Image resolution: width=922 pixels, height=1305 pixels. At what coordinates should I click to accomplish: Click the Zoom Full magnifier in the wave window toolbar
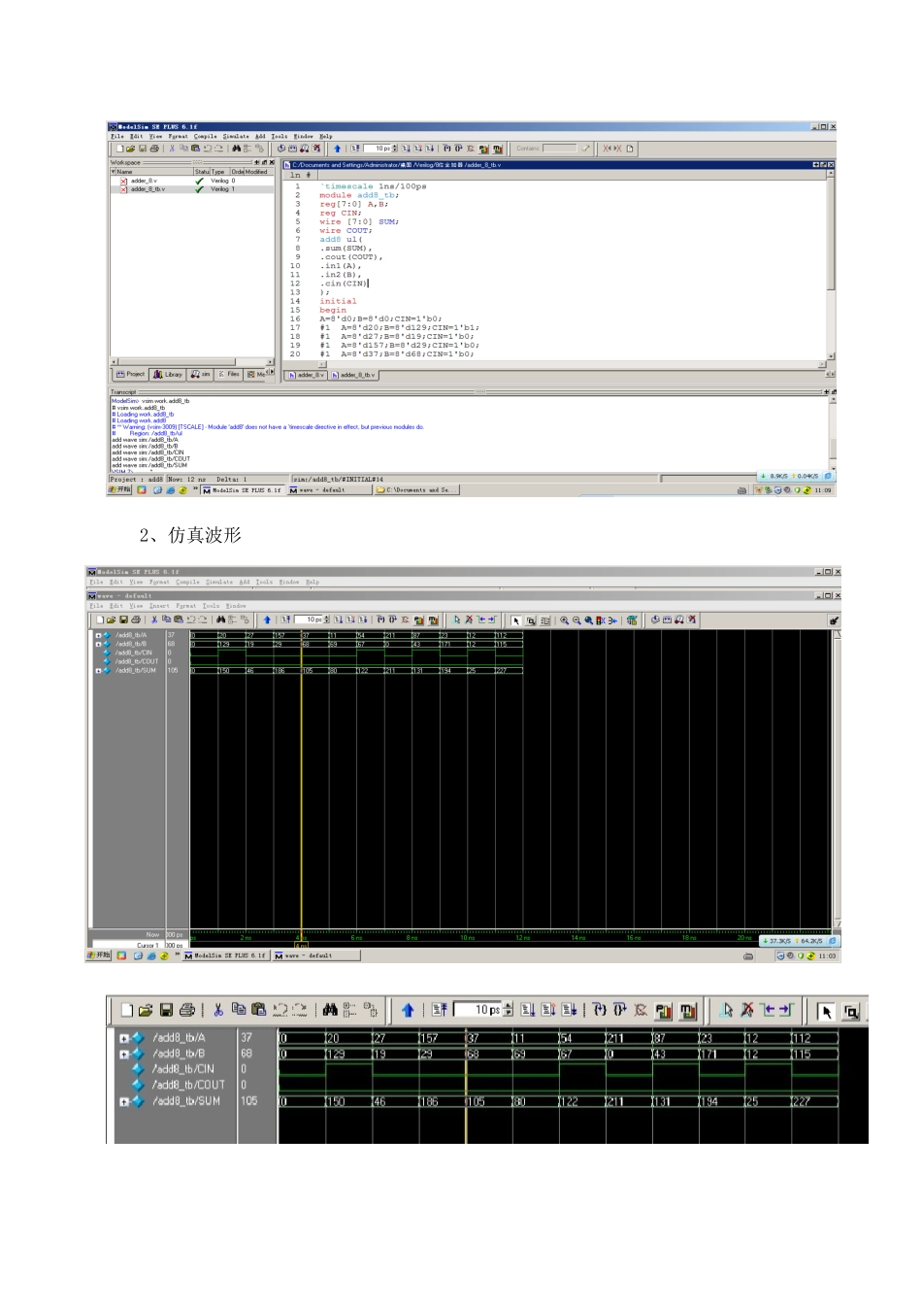pyautogui.click(x=588, y=619)
